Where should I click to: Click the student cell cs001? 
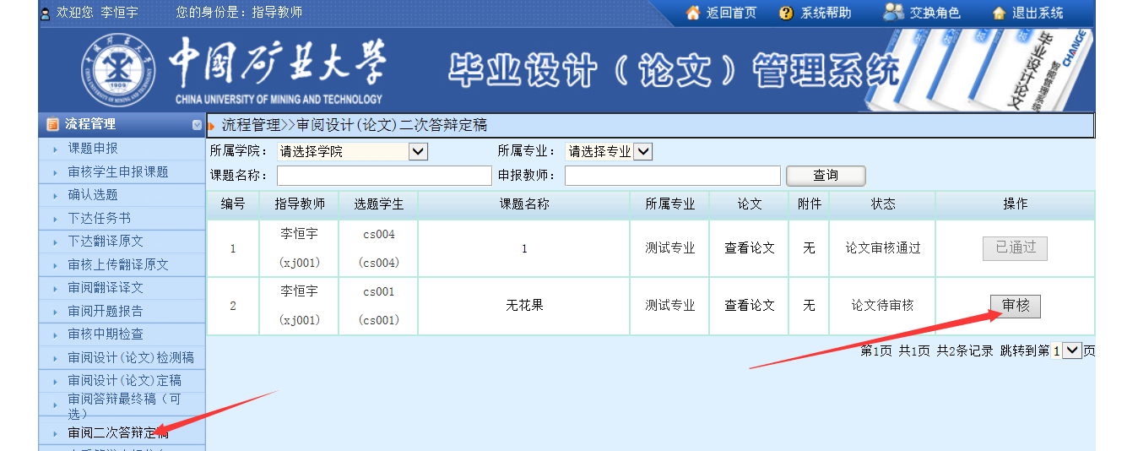[x=378, y=306]
